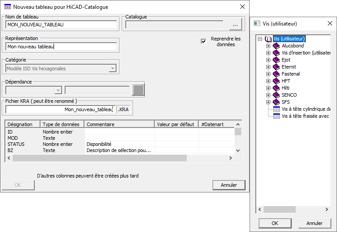Click the tree's scroll right arrow in Vis window
Screen dimensions: 337x232
[x=327, y=210]
